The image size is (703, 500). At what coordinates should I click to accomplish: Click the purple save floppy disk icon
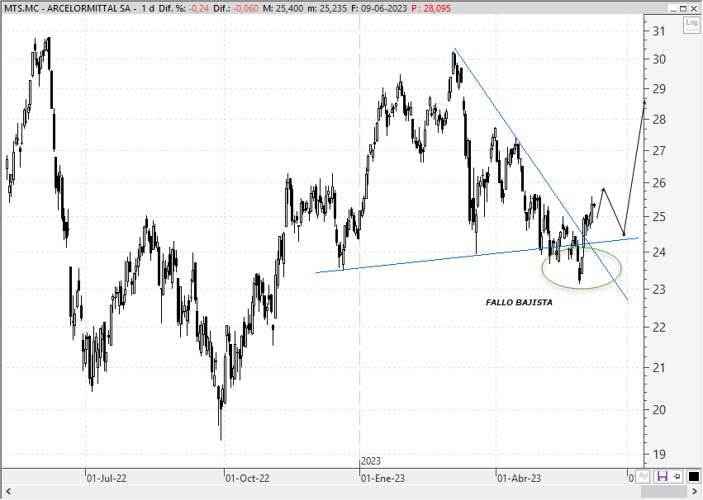(x=663, y=476)
